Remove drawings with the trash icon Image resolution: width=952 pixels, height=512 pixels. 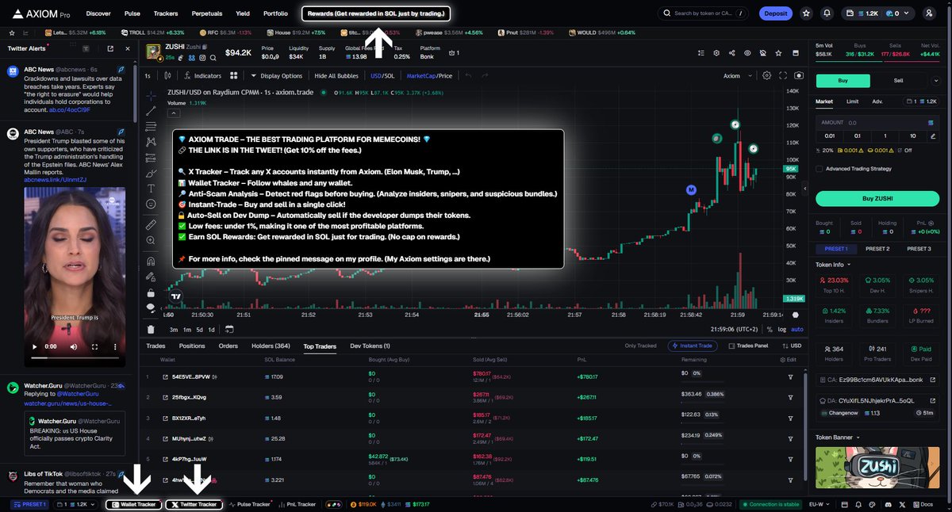(151, 329)
